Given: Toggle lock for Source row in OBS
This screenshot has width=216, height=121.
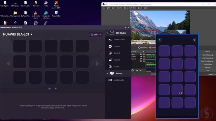Looking at the screenshot, I should 144,59.
